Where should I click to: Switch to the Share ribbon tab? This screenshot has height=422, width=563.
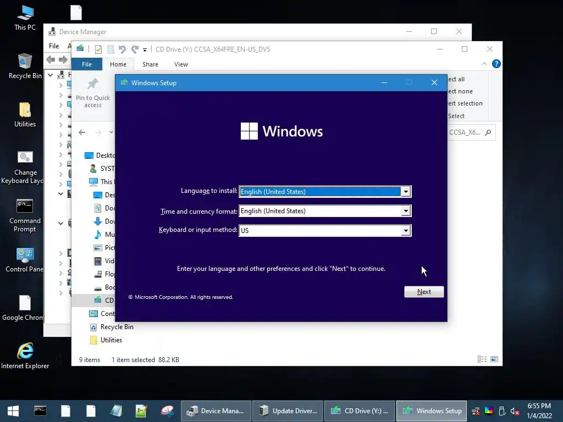coord(150,64)
